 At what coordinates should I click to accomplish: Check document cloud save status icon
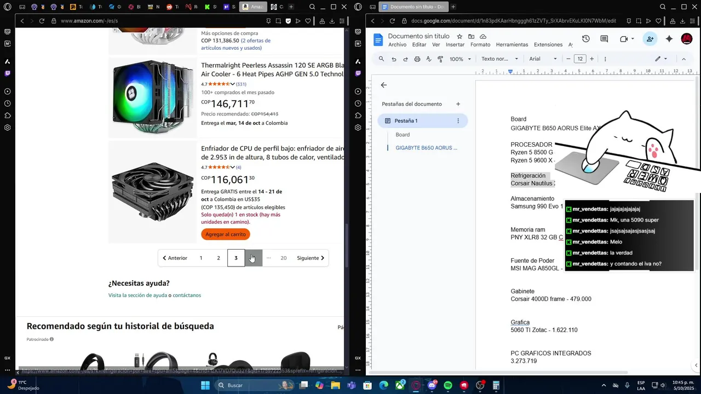coord(482,37)
